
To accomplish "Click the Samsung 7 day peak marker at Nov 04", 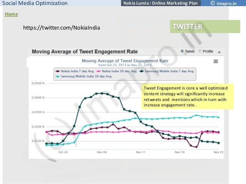I will 102,93.
